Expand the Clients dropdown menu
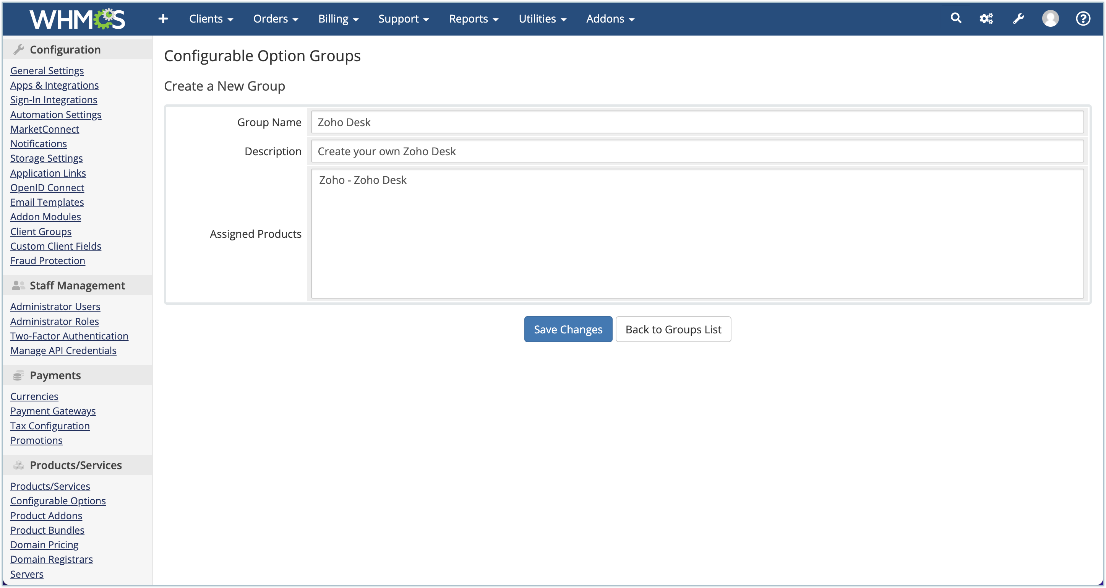Screen dimensions: 1106x588 pos(211,19)
